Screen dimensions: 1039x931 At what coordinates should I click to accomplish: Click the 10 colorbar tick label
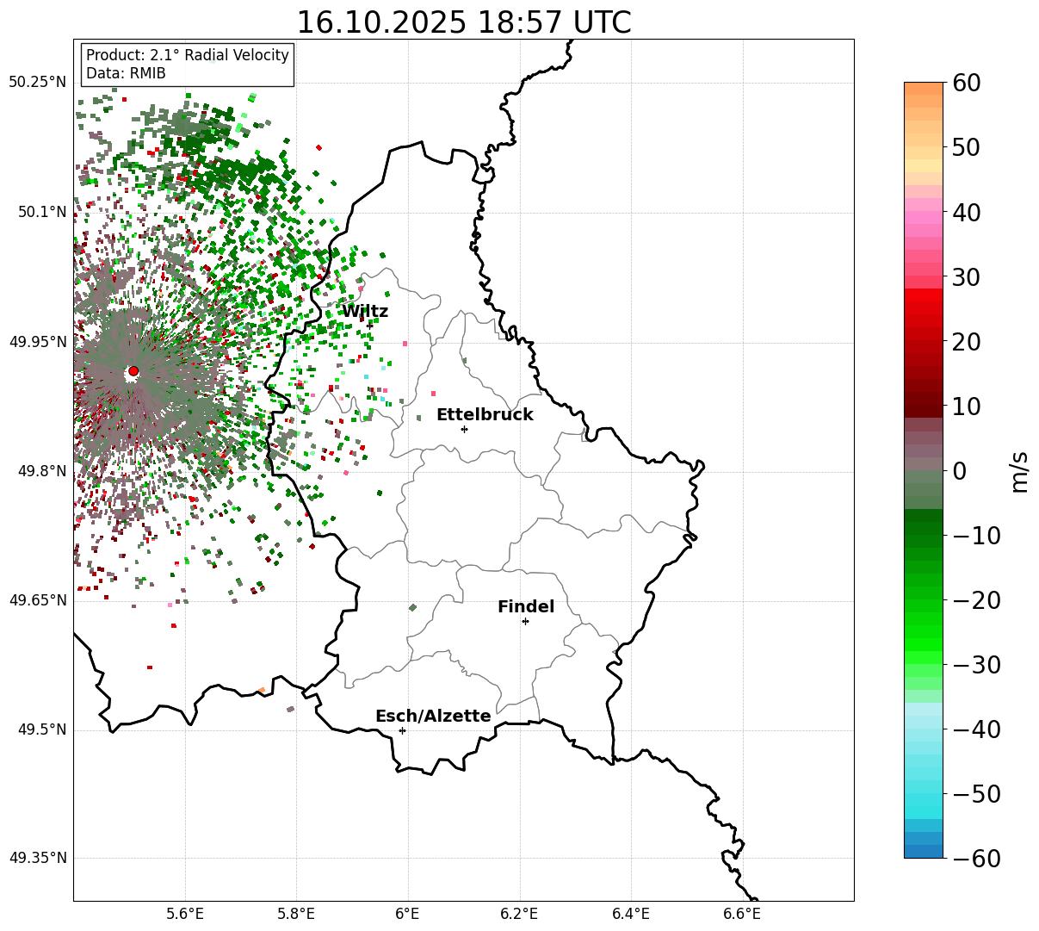(x=966, y=406)
